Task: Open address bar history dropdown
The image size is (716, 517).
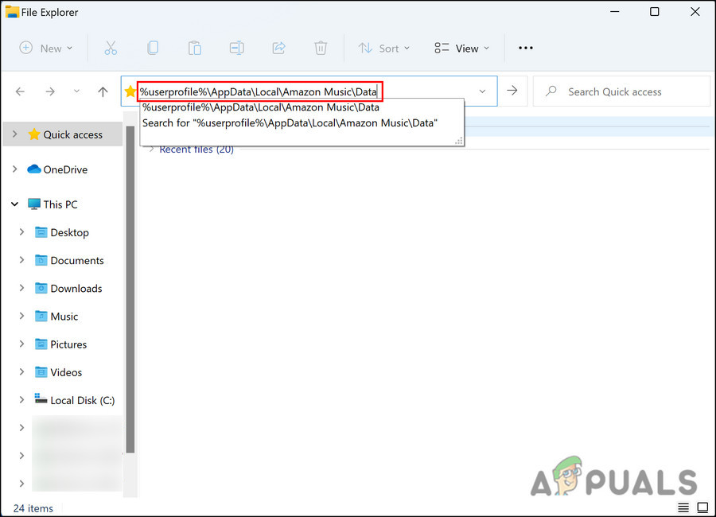Action: [482, 91]
